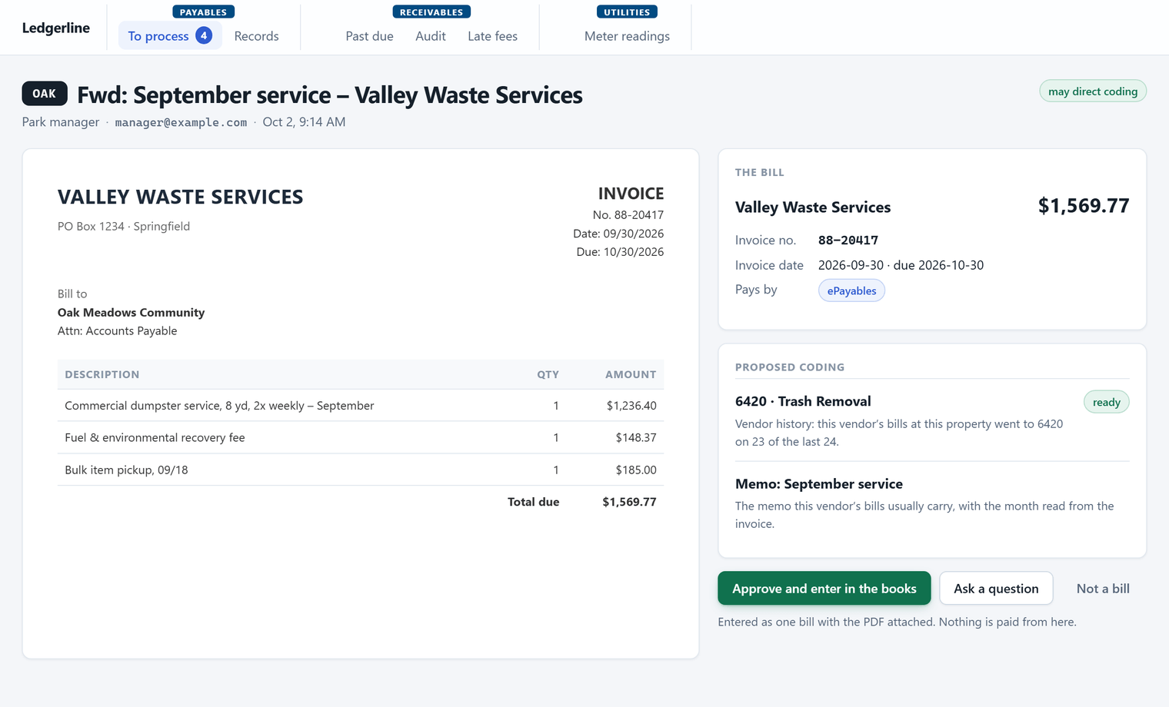Click Approve and enter in the books
Viewport: 1169px width, 707px height.
click(x=824, y=589)
